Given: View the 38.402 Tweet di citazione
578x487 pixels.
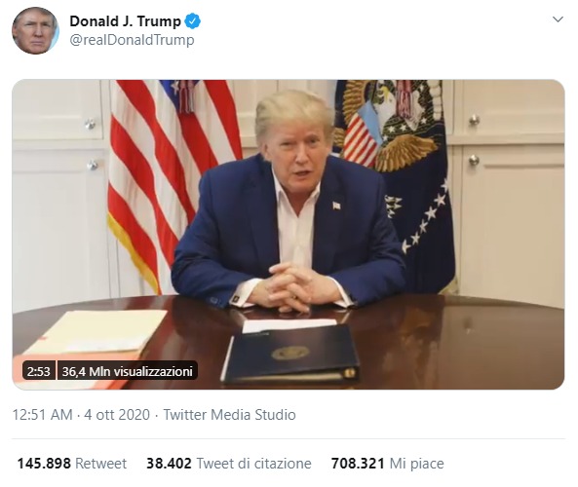Looking at the screenshot, I should [x=229, y=463].
